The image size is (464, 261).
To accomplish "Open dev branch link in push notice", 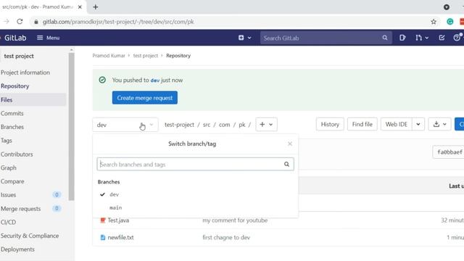I will [154, 80].
